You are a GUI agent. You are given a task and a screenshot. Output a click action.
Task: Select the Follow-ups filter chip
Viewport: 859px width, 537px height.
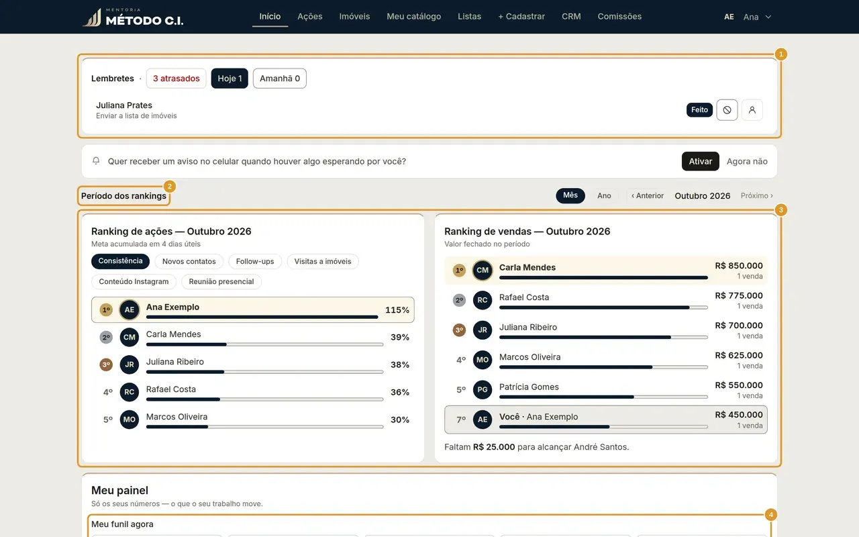[255, 262]
